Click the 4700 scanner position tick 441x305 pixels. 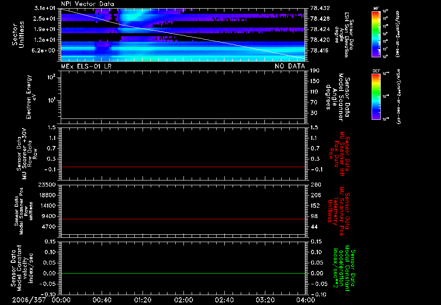[x=48, y=227]
